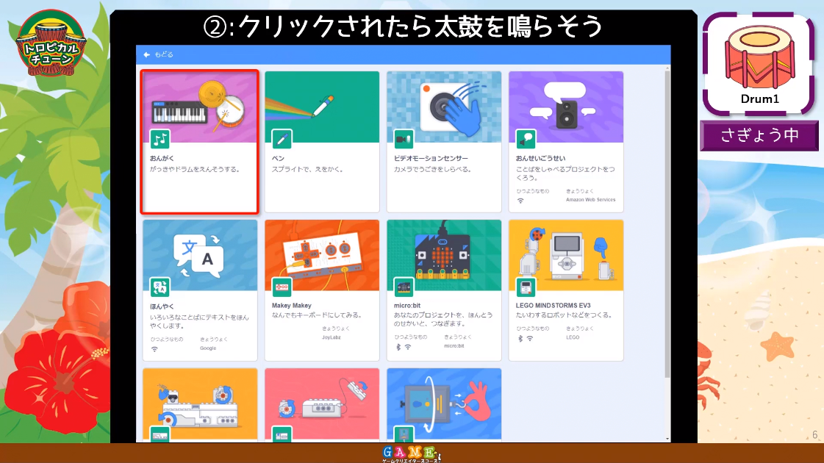Click the wifi icon on micro:bit card
The height and width of the screenshot is (463, 824).
click(x=408, y=347)
